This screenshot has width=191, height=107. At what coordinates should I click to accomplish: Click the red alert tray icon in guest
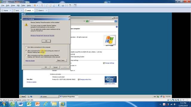164,97
